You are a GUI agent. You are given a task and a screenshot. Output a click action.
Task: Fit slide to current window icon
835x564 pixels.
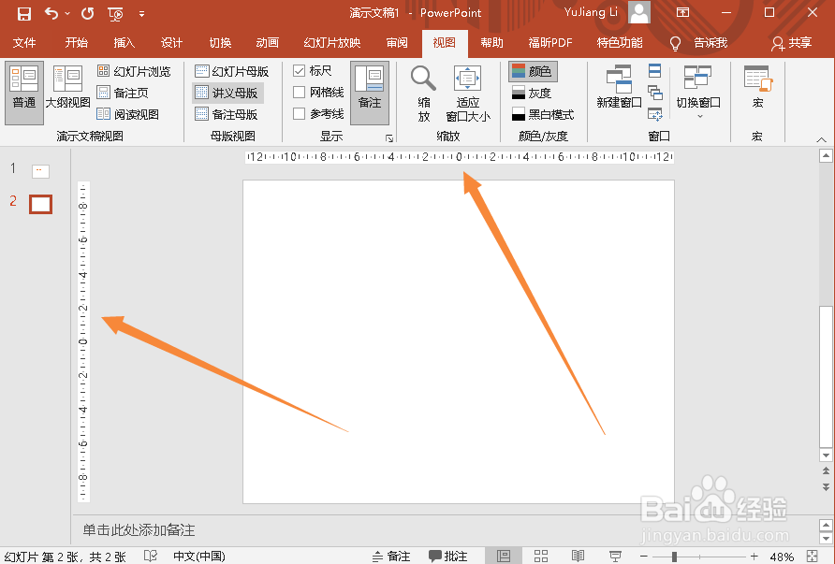[x=813, y=556]
